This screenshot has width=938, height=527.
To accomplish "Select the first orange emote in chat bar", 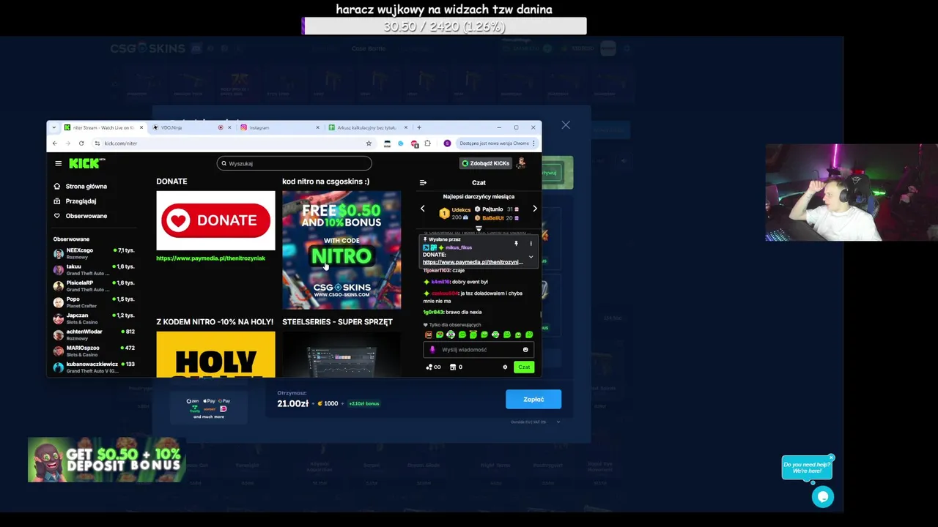I will click(429, 334).
